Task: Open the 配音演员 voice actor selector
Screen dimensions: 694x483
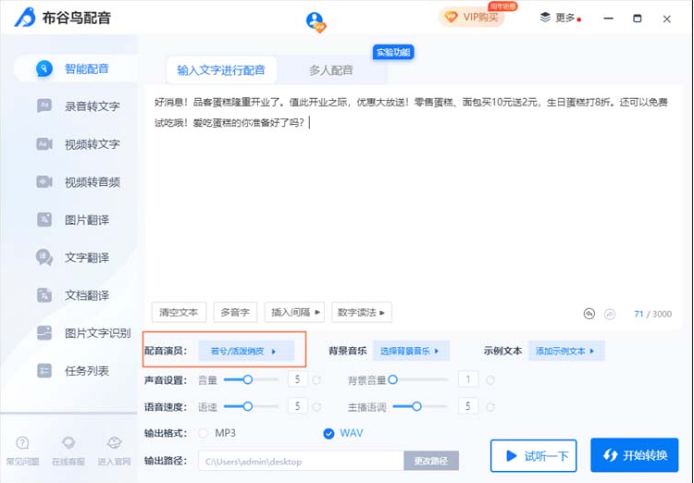Action: tap(245, 351)
